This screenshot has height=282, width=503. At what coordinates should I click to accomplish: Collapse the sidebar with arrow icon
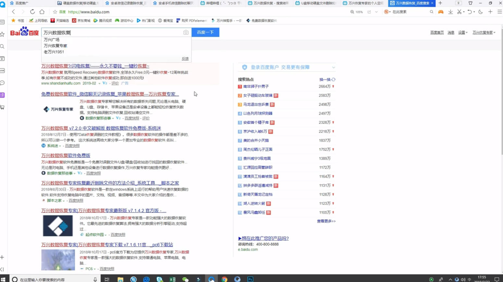click(x=2, y=269)
